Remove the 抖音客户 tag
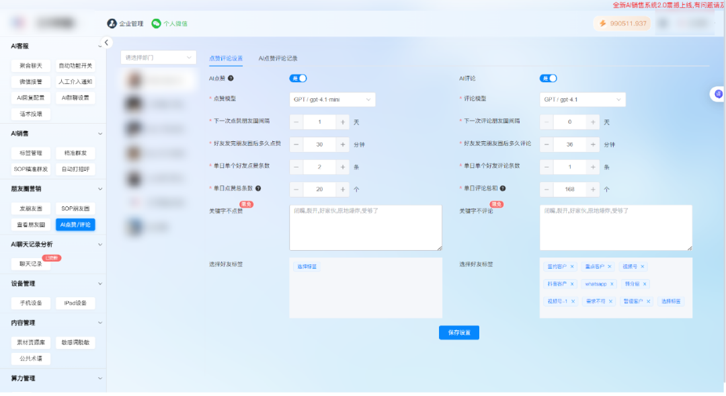The image size is (726, 396). click(572, 284)
